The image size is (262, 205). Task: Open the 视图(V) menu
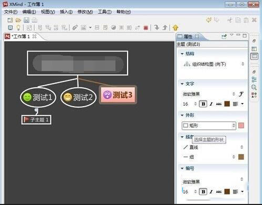(x=48, y=12)
